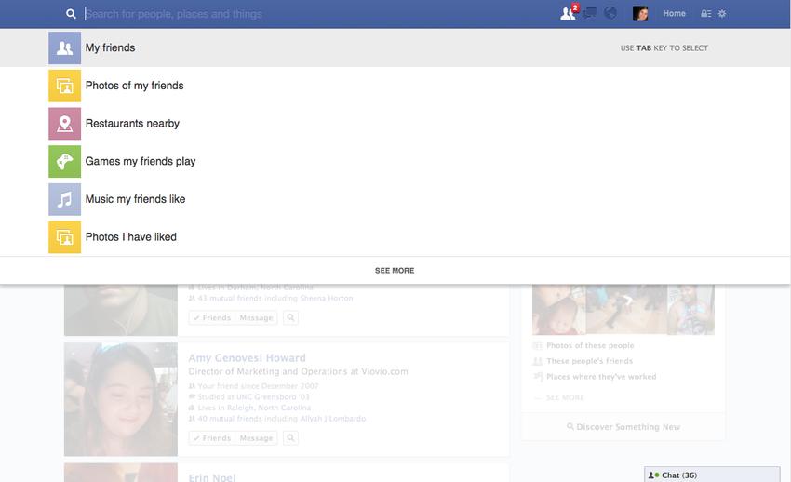Expand the Chat (36) bar

(x=712, y=475)
